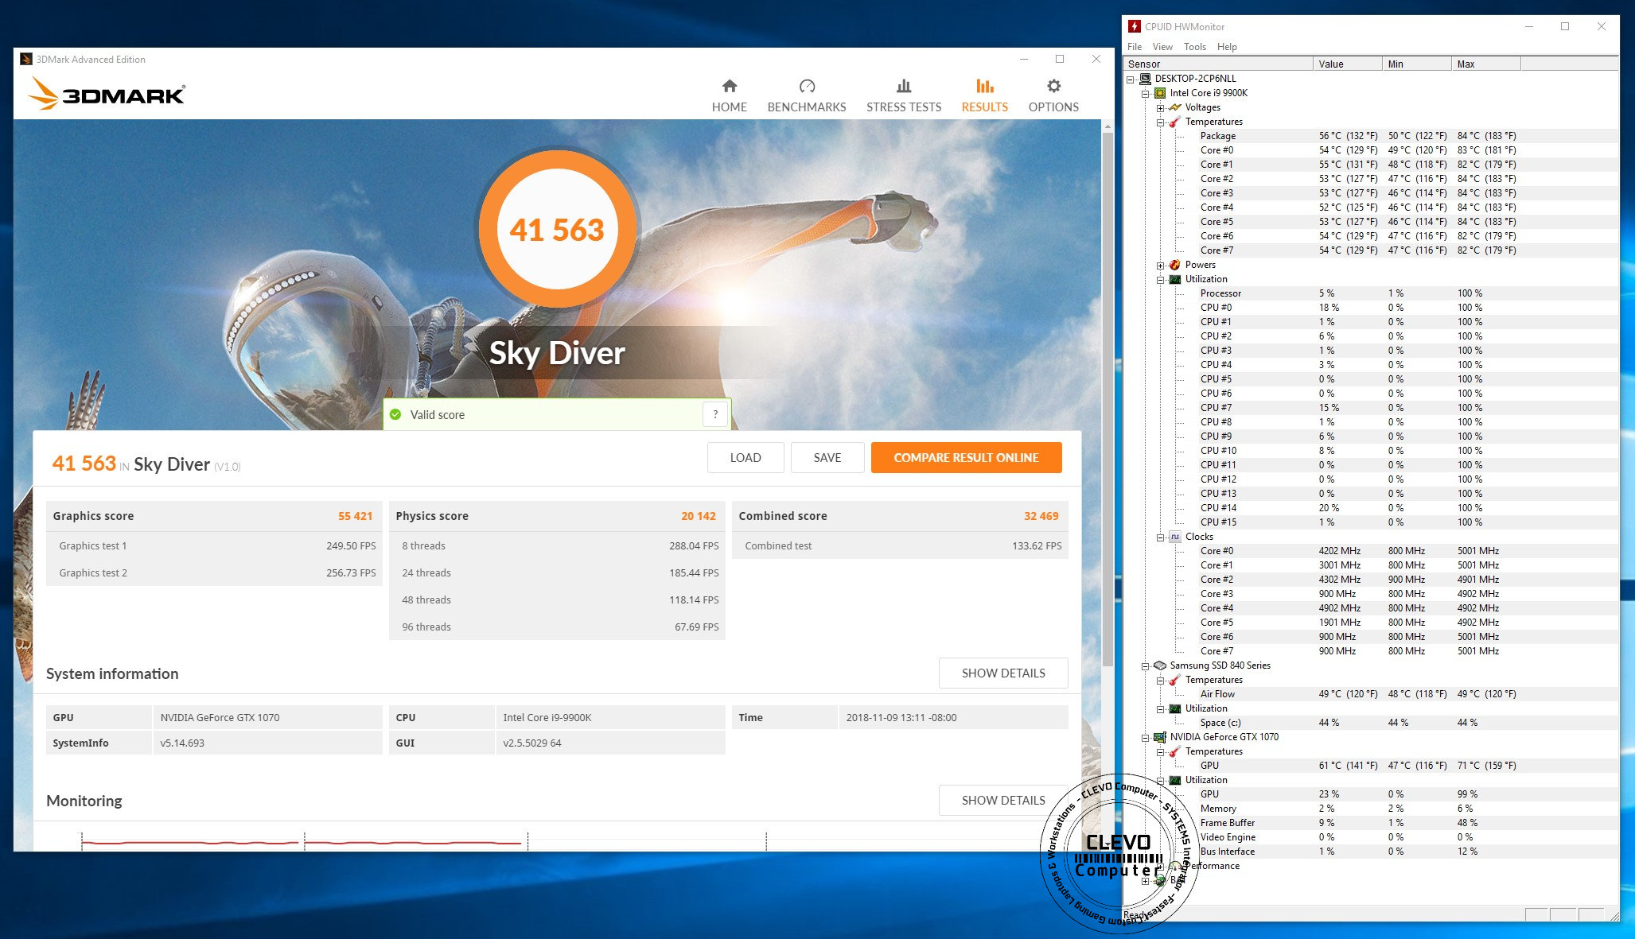This screenshot has height=939, width=1635.
Task: Open the Home icon in 3DMark
Action: pyautogui.click(x=729, y=86)
